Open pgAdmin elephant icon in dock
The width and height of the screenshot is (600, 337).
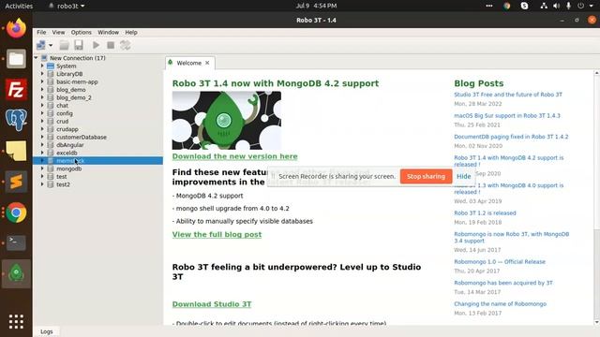16,120
